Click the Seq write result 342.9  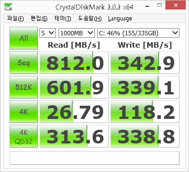(145, 63)
